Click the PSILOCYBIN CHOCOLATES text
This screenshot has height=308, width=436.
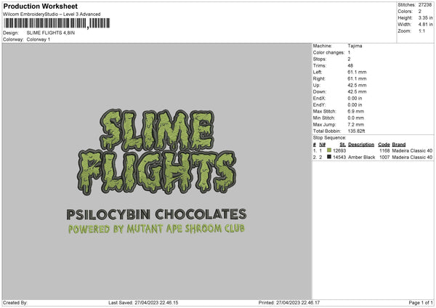(156, 214)
